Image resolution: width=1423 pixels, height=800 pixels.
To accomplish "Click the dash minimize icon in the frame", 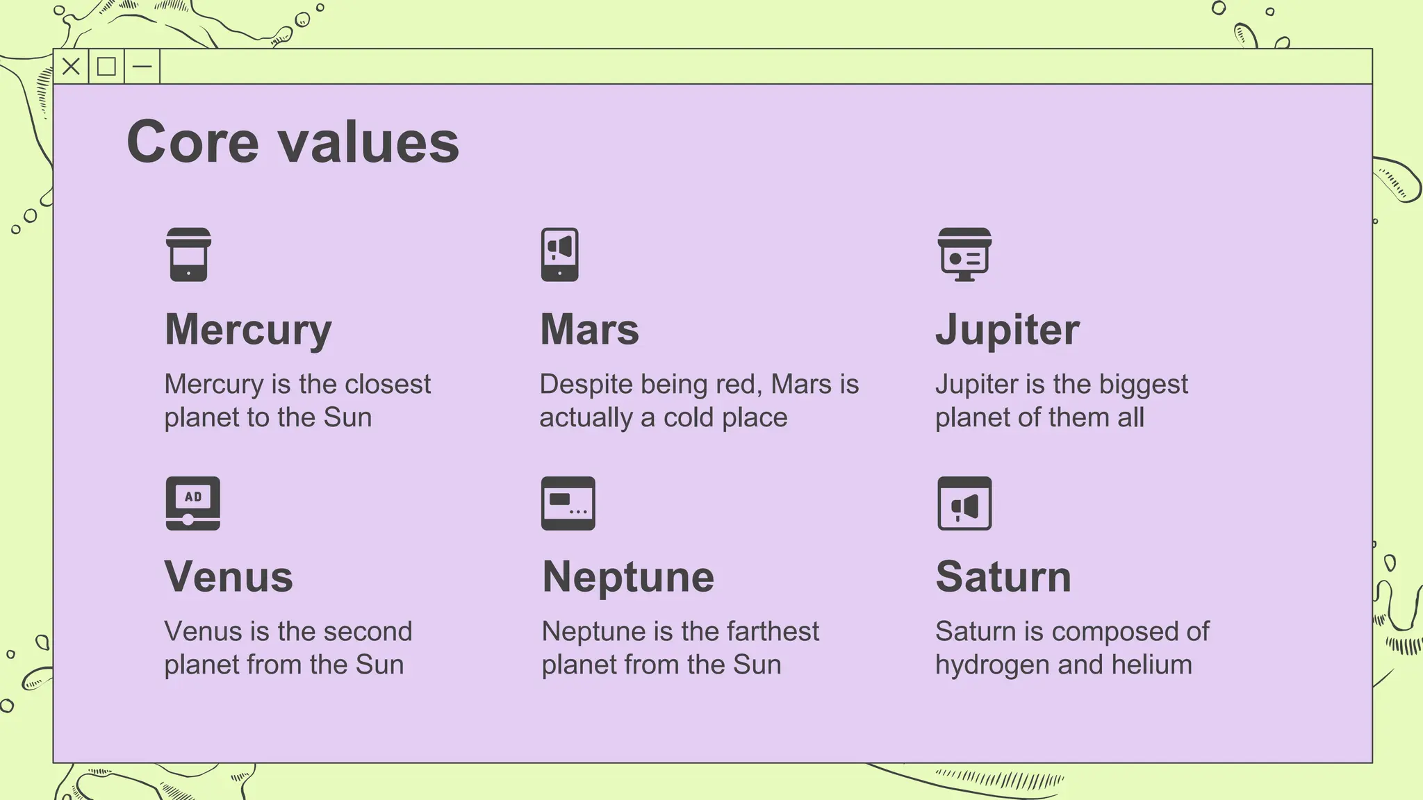I will coord(142,67).
